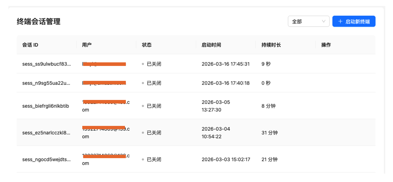Click the plus icon in 启动新终端
Image resolution: width=393 pixels, height=182 pixels.
click(x=340, y=21)
